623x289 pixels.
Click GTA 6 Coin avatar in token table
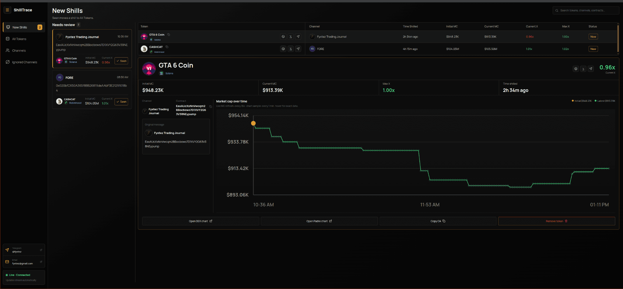[x=144, y=37]
